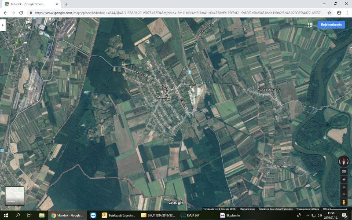Select the Mándok - Google Térkép tab
The width and height of the screenshot is (352, 220).
point(31,4)
